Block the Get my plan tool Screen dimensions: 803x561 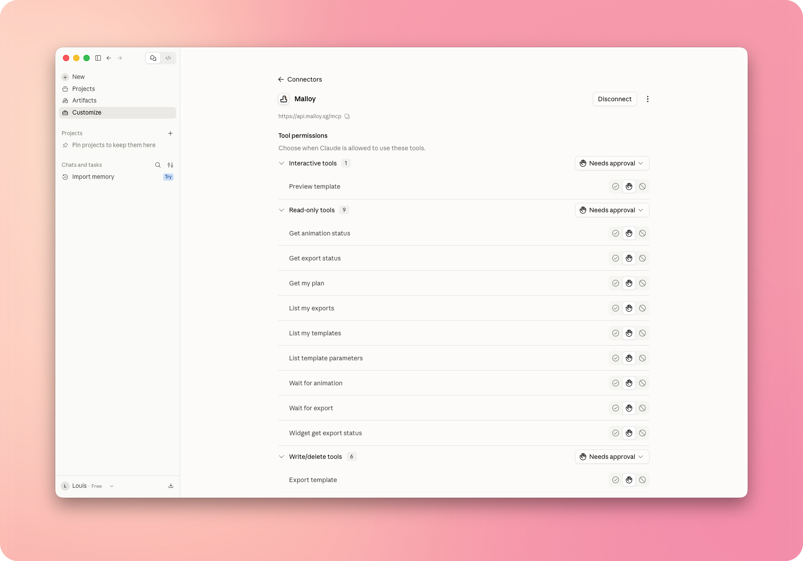pos(642,283)
